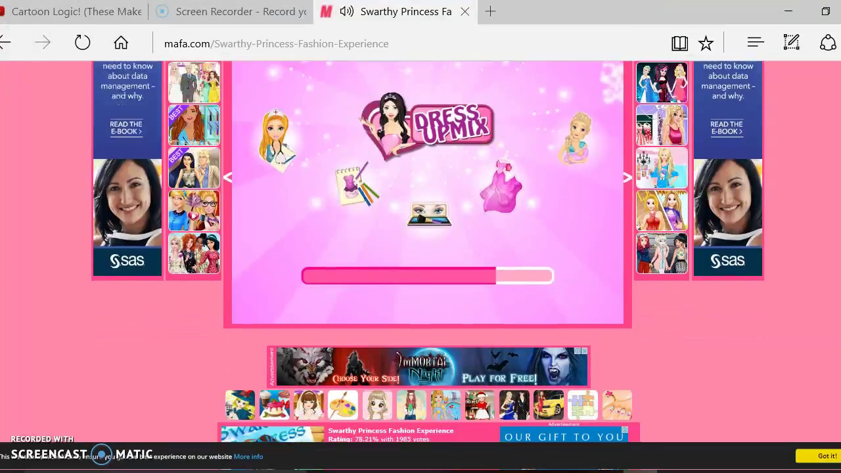Open the BEST couple dark-haired girl thumbnail
Screen dimensions: 841x473
[194, 168]
